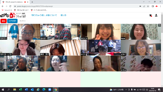This screenshot has width=163, height=92.
Task: Open the weather widget showing 56°F
Action: point(117,90)
